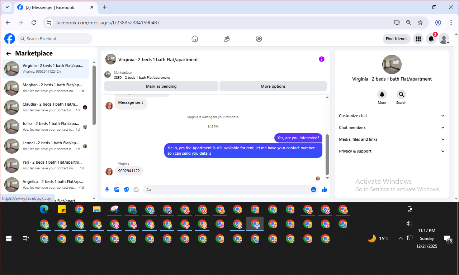459x275 pixels.
Task: Open Claudia's conversation in the list
Action: click(46, 107)
